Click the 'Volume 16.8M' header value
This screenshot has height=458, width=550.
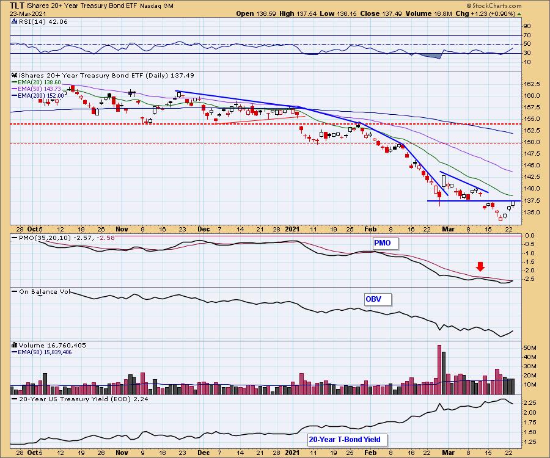tap(428, 13)
